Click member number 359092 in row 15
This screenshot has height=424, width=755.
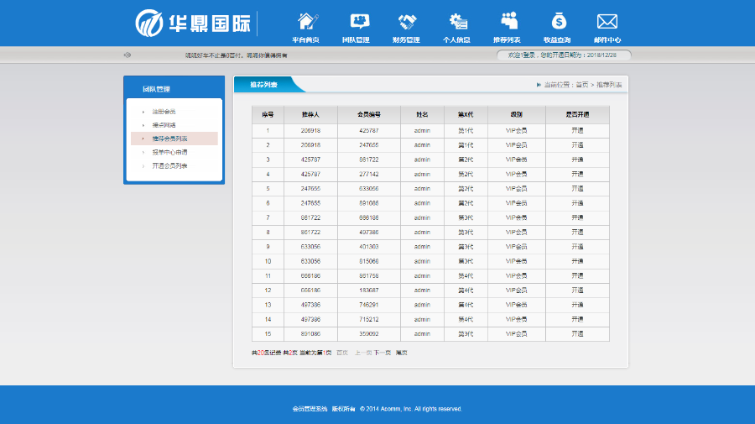[x=369, y=334]
